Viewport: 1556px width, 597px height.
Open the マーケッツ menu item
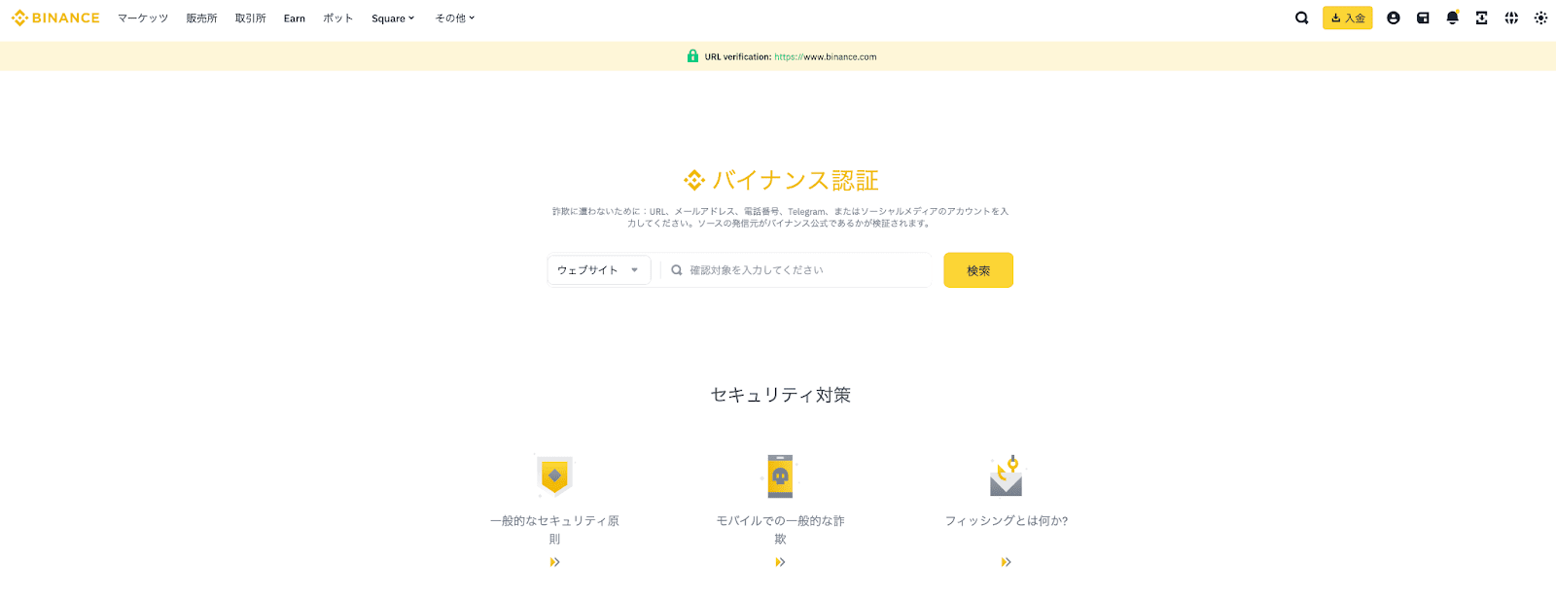click(x=143, y=18)
